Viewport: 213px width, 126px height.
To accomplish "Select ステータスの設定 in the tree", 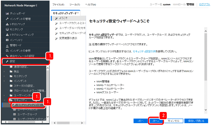I will pyautogui.click(x=24, y=86).
